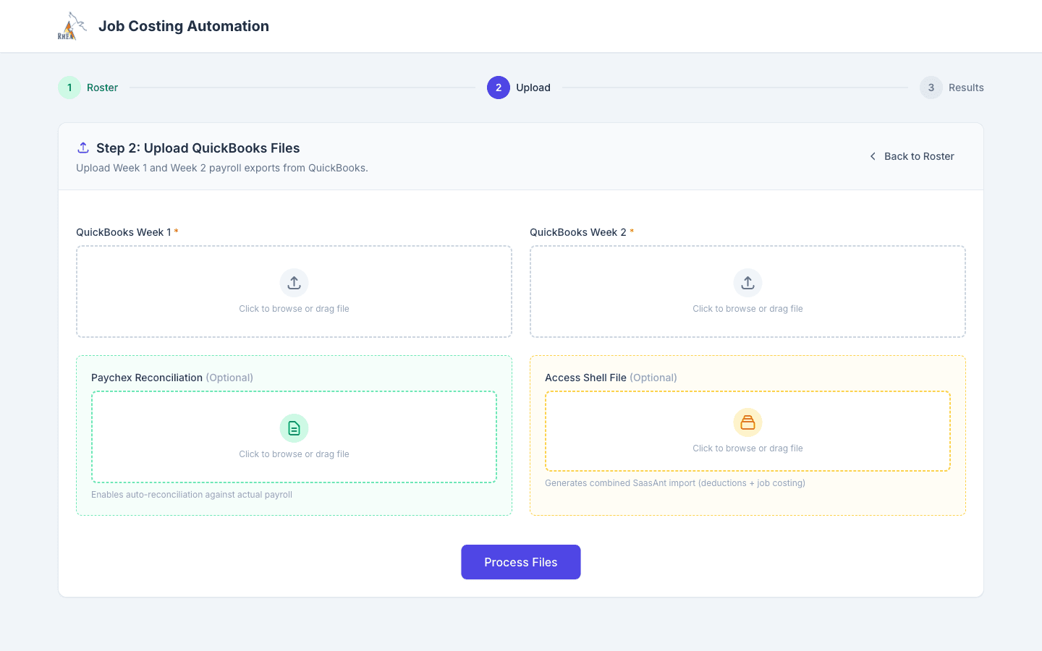The image size is (1042, 651).
Task: Open step 3 Results circle
Action: point(931,88)
